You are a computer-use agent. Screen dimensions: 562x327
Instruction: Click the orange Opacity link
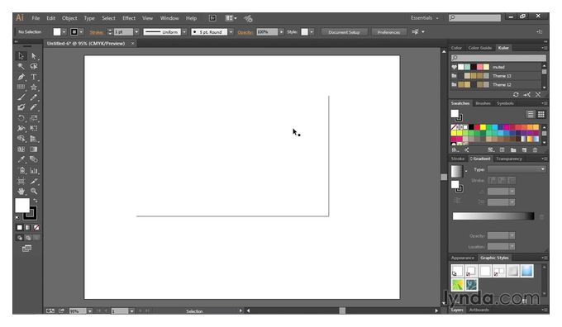point(245,32)
